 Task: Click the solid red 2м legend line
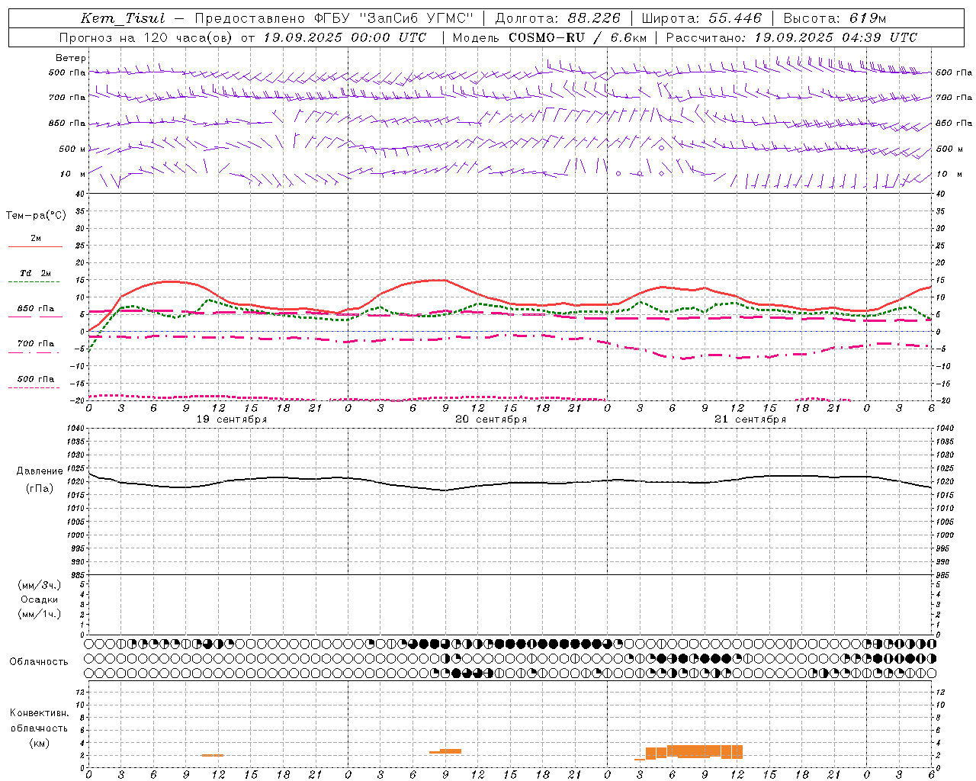coord(35,246)
